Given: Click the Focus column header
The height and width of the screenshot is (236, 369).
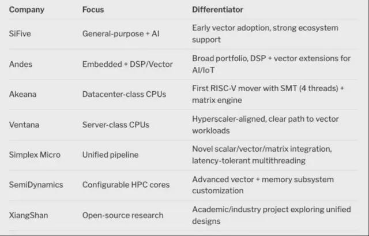Looking at the screenshot, I should [x=93, y=10].
